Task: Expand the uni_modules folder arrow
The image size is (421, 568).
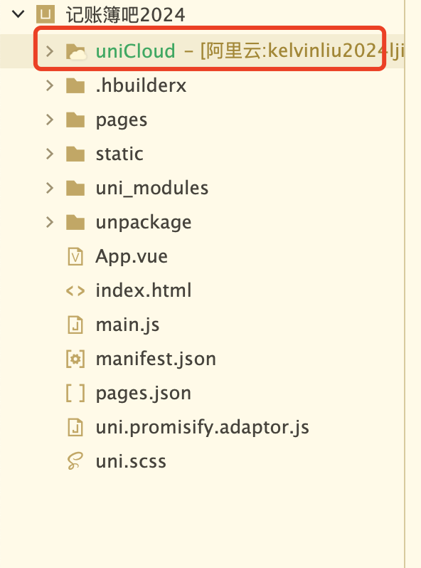Action: [50, 188]
